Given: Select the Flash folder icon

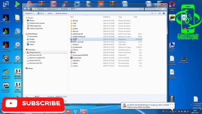Looking at the screenshot, I should tap(71, 23).
